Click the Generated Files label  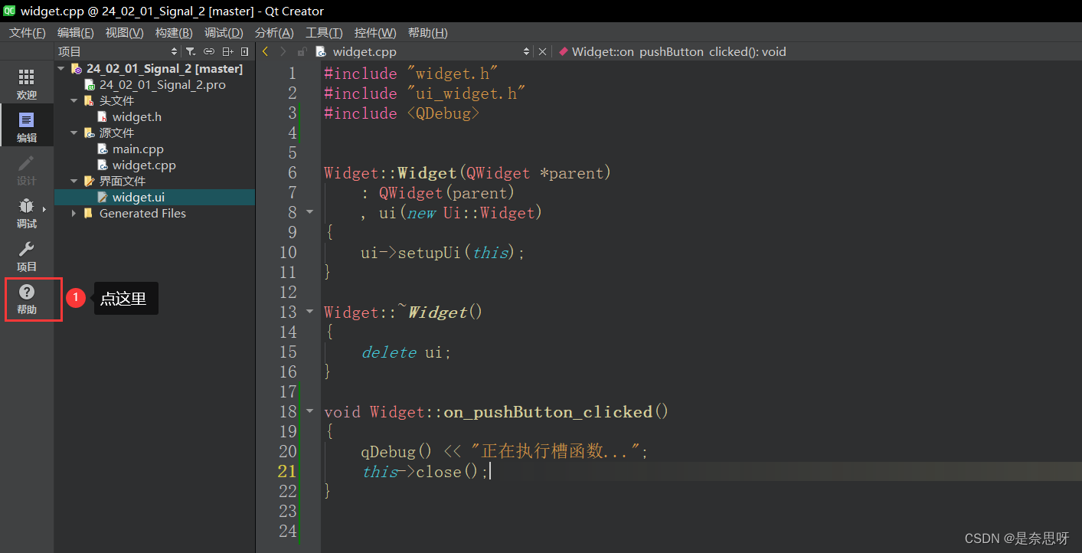(142, 214)
